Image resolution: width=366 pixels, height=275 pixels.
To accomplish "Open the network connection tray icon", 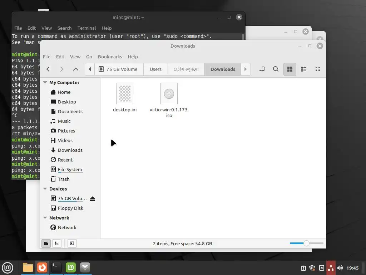I will [331, 268].
